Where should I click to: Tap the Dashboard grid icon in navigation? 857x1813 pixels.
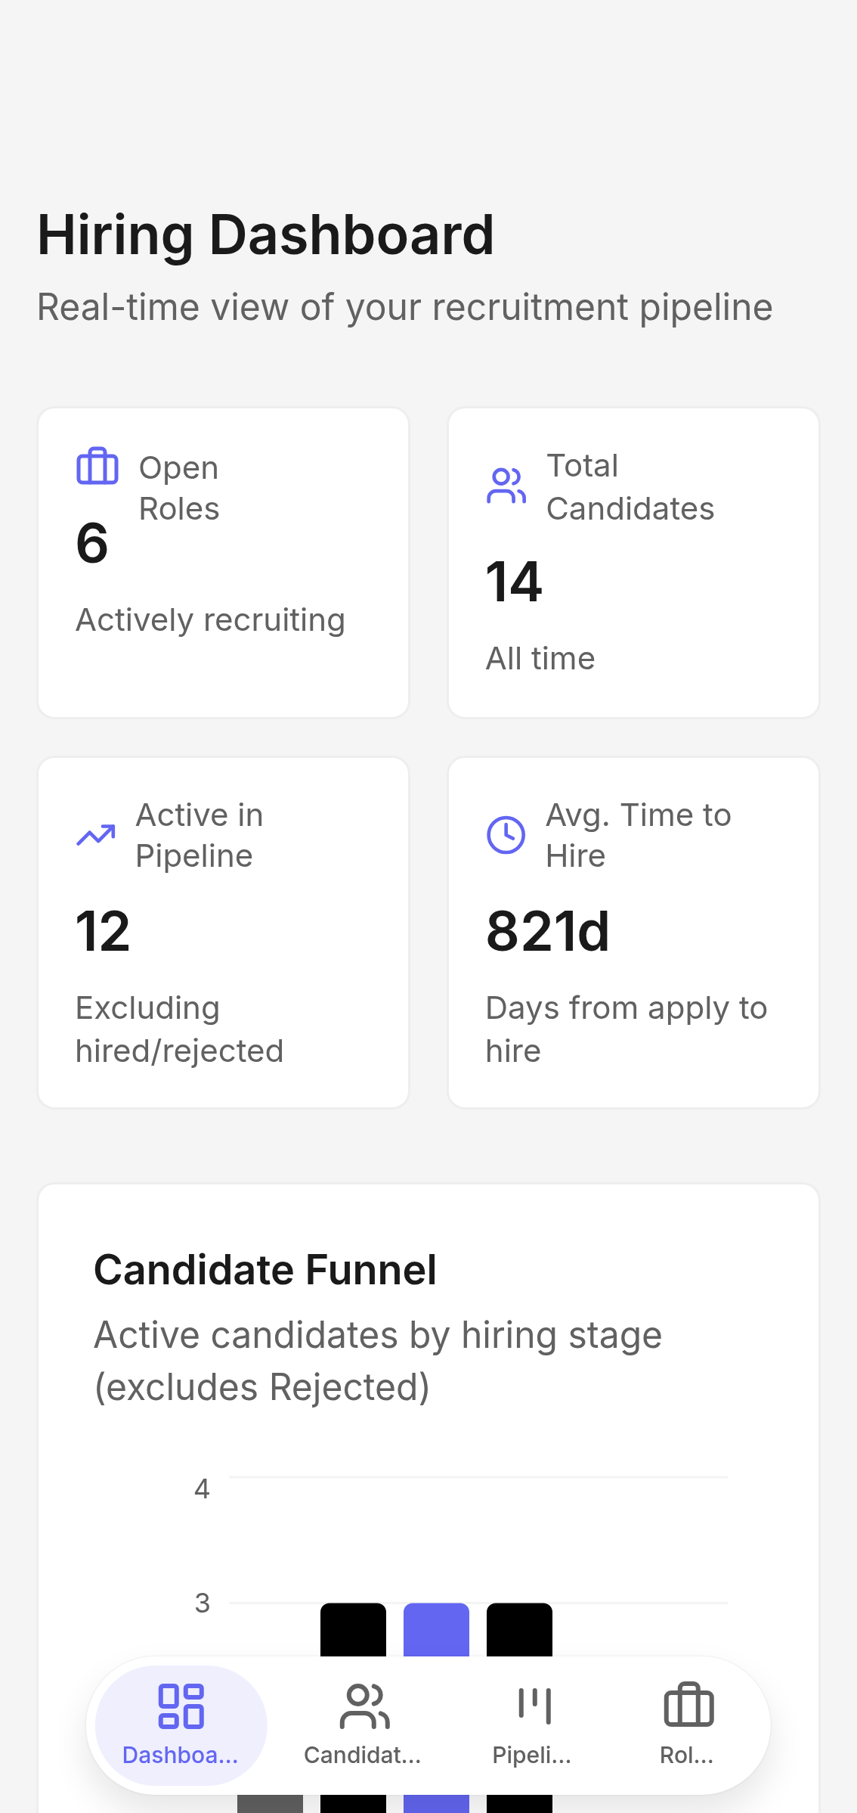click(x=181, y=1706)
